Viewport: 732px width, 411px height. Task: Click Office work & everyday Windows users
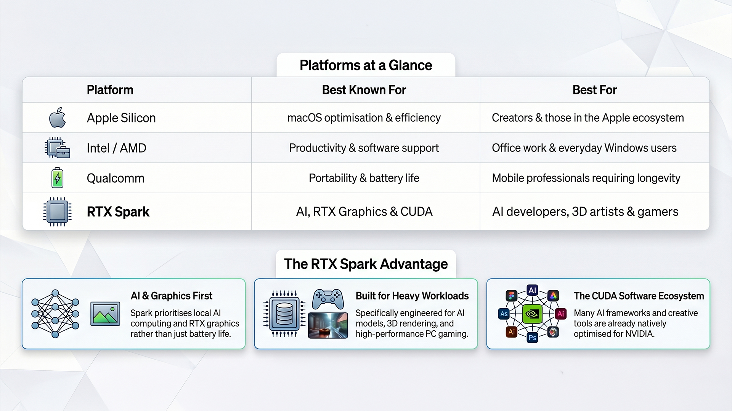point(584,148)
